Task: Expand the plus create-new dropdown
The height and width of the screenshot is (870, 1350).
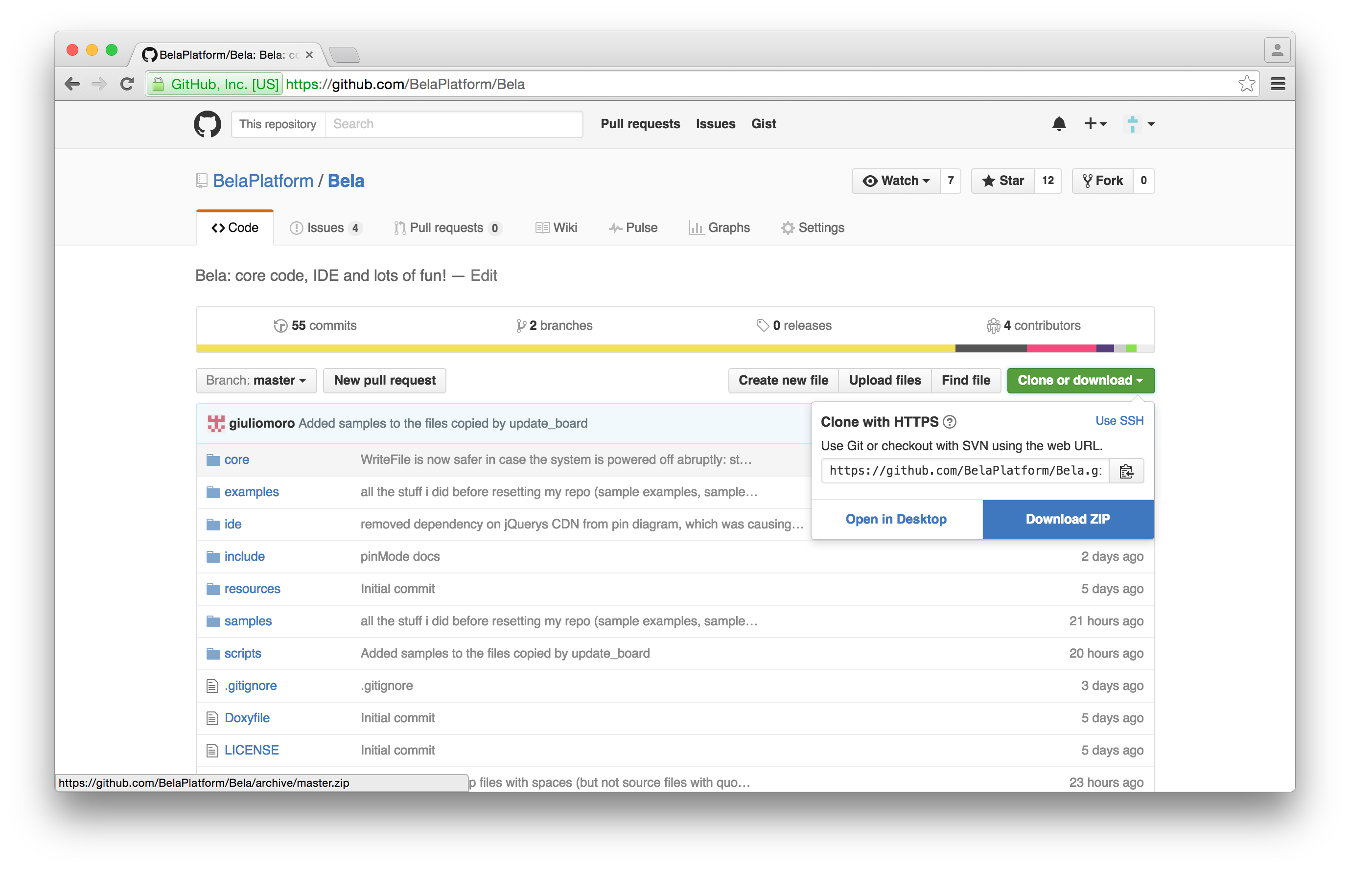Action: pyautogui.click(x=1094, y=124)
